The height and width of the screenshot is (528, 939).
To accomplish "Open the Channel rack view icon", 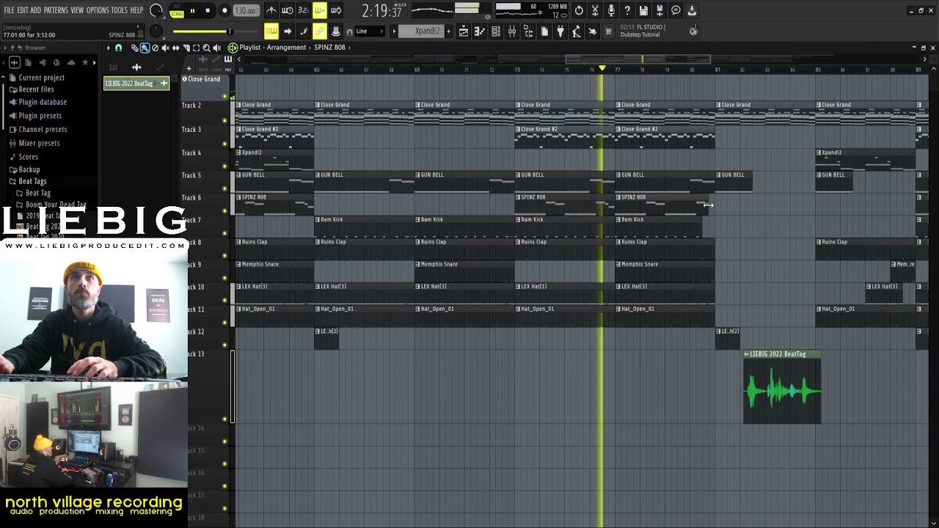I will point(496,31).
